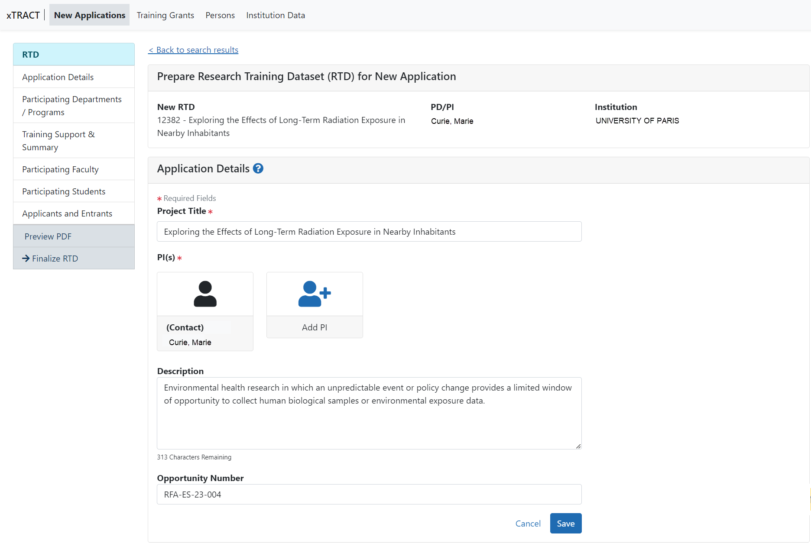Open the Persons menu item

(x=220, y=15)
